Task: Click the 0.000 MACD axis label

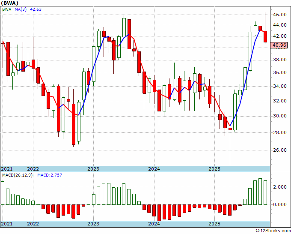Action: click(x=279, y=204)
